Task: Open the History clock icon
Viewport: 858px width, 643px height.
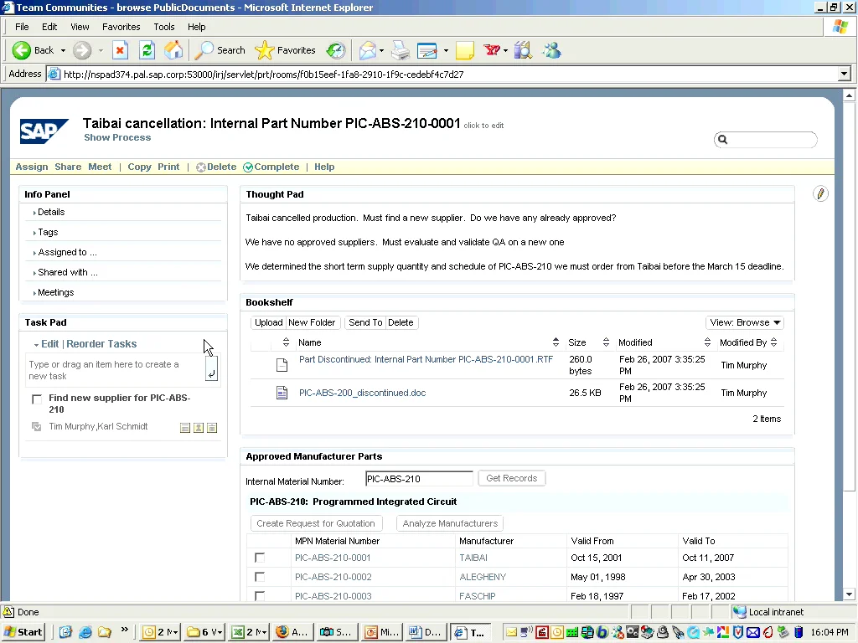Action: point(335,50)
